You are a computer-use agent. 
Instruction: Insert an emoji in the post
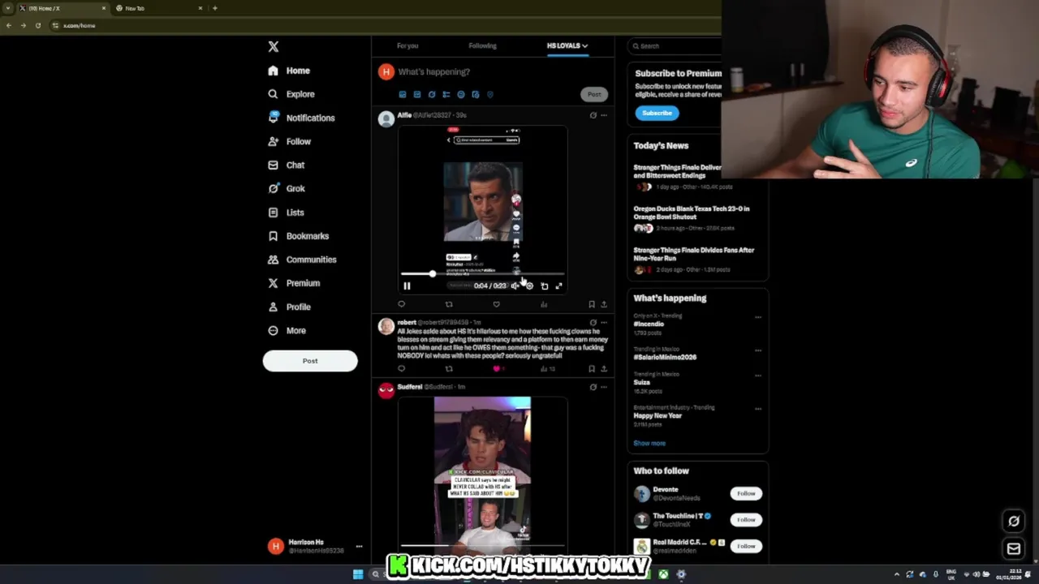(461, 94)
